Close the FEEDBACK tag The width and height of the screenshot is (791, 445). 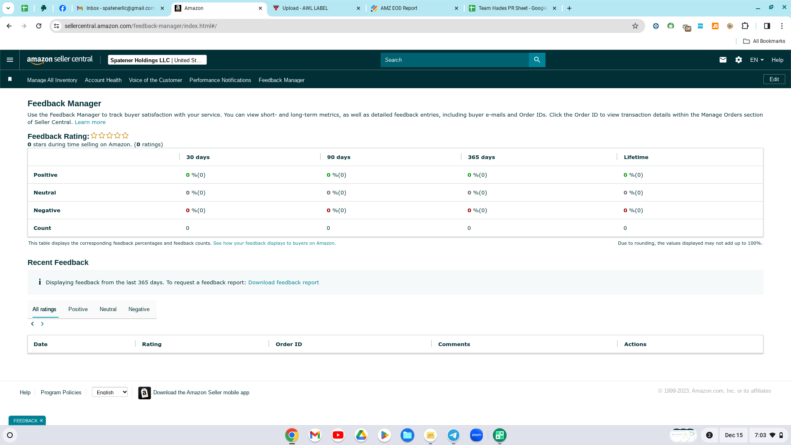click(41, 421)
